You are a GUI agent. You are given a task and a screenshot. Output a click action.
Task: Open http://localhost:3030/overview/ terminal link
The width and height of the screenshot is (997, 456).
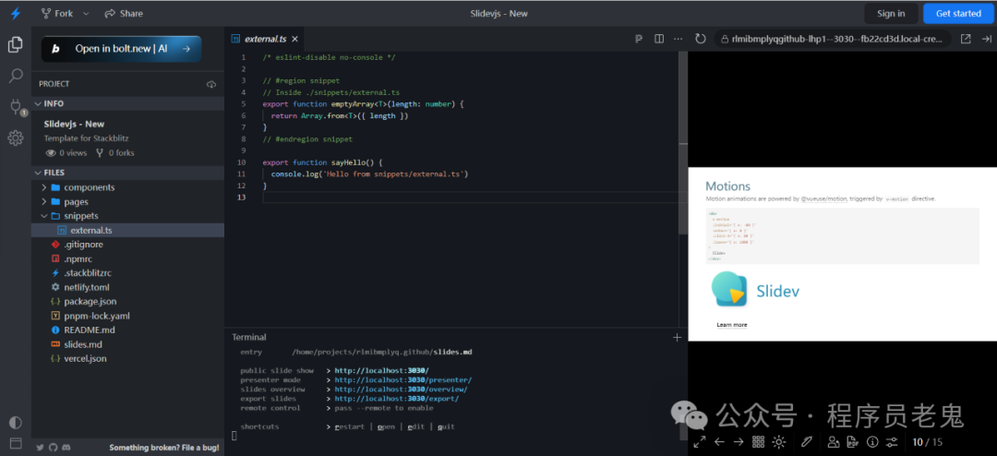[x=402, y=390]
